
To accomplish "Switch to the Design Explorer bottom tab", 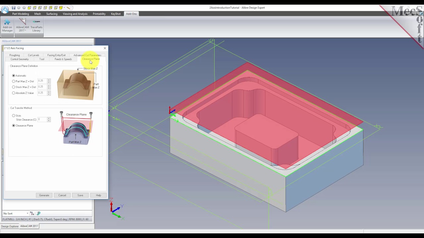I will click(10, 226).
